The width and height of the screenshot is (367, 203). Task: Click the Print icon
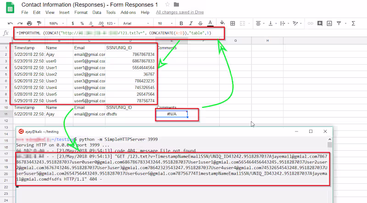click(x=29, y=23)
